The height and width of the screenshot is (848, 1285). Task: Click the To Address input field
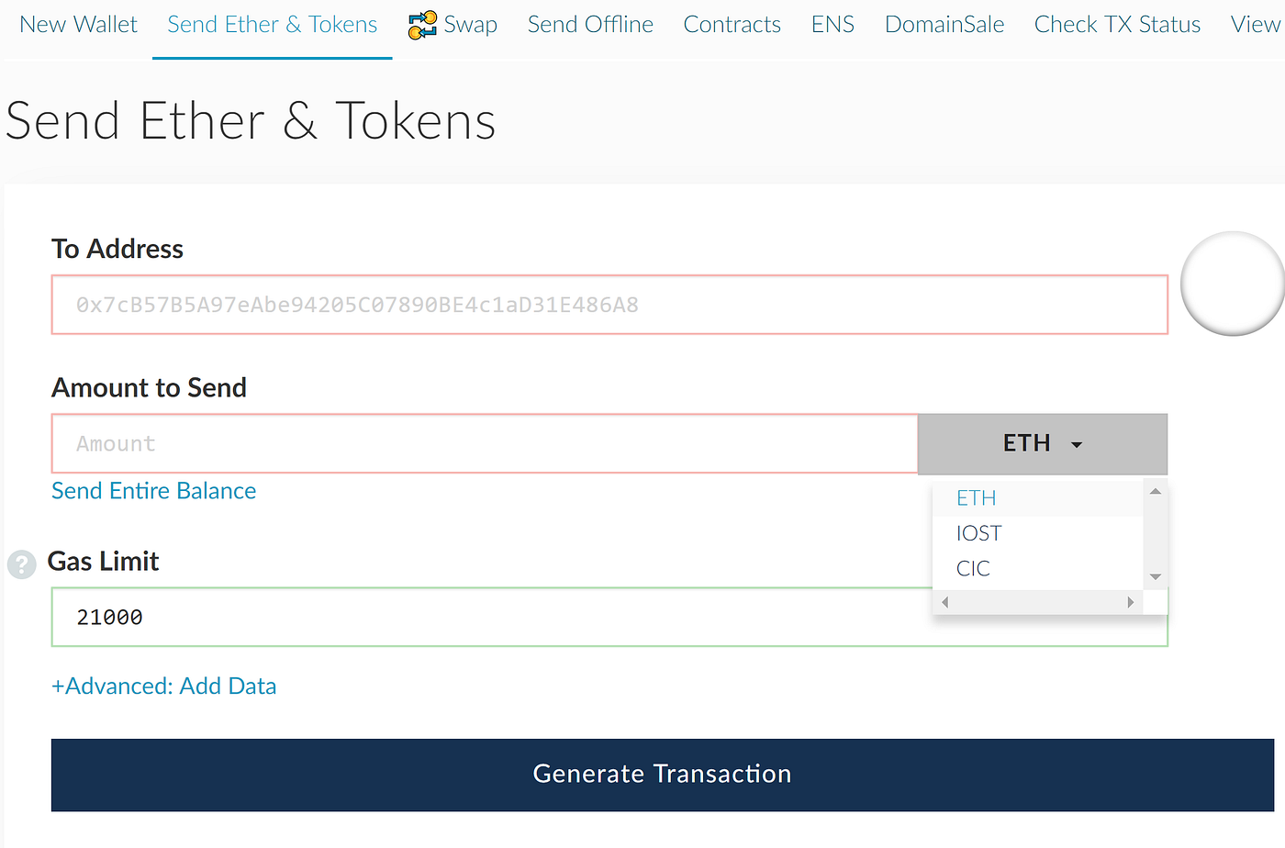tap(609, 305)
